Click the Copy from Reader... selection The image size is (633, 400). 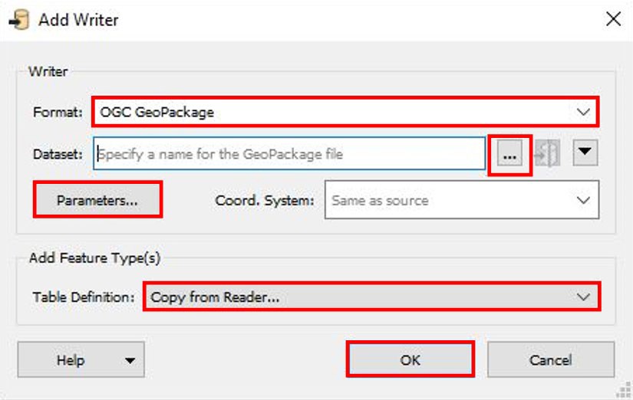pos(214,297)
